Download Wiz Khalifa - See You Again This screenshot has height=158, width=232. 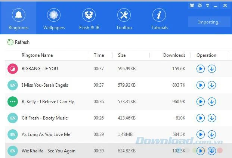(212, 151)
